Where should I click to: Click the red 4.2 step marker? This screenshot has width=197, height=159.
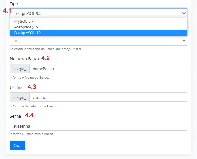(45, 58)
